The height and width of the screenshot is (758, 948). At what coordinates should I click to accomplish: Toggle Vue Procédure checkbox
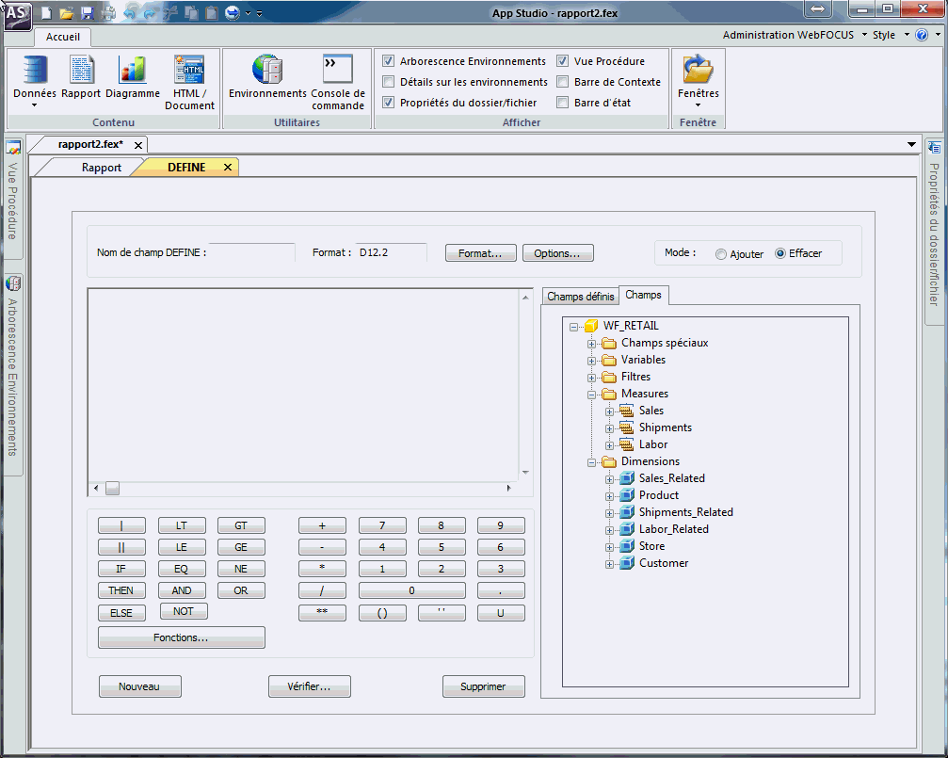(x=562, y=61)
